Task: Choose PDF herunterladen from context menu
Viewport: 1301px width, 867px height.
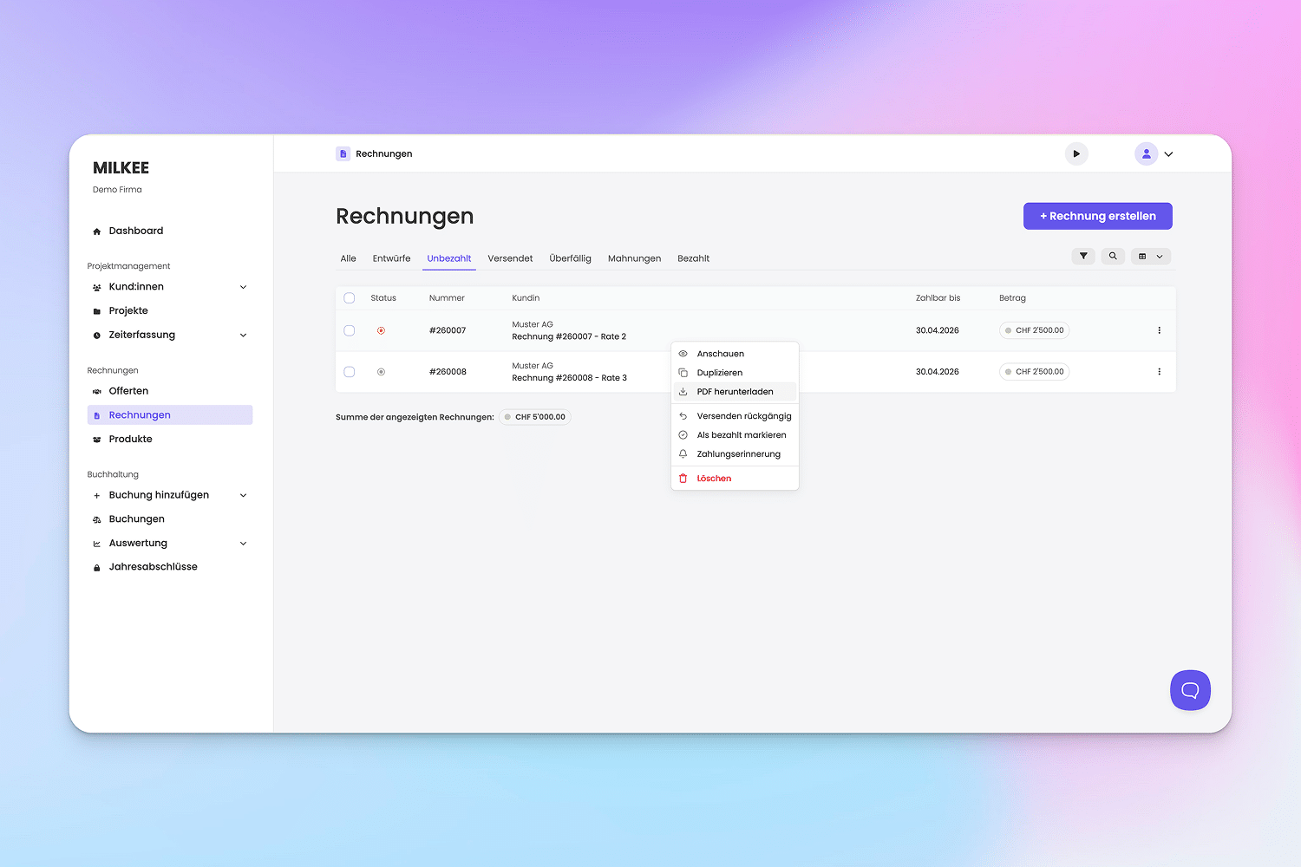Action: pyautogui.click(x=735, y=392)
